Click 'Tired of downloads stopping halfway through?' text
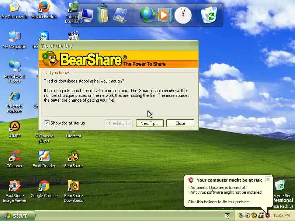Screen dimensions: 295x221 84,81
